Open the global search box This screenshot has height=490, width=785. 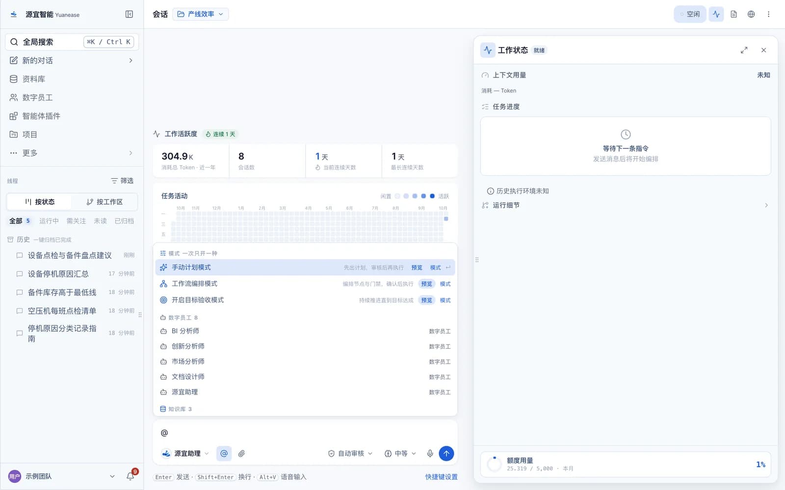72,42
